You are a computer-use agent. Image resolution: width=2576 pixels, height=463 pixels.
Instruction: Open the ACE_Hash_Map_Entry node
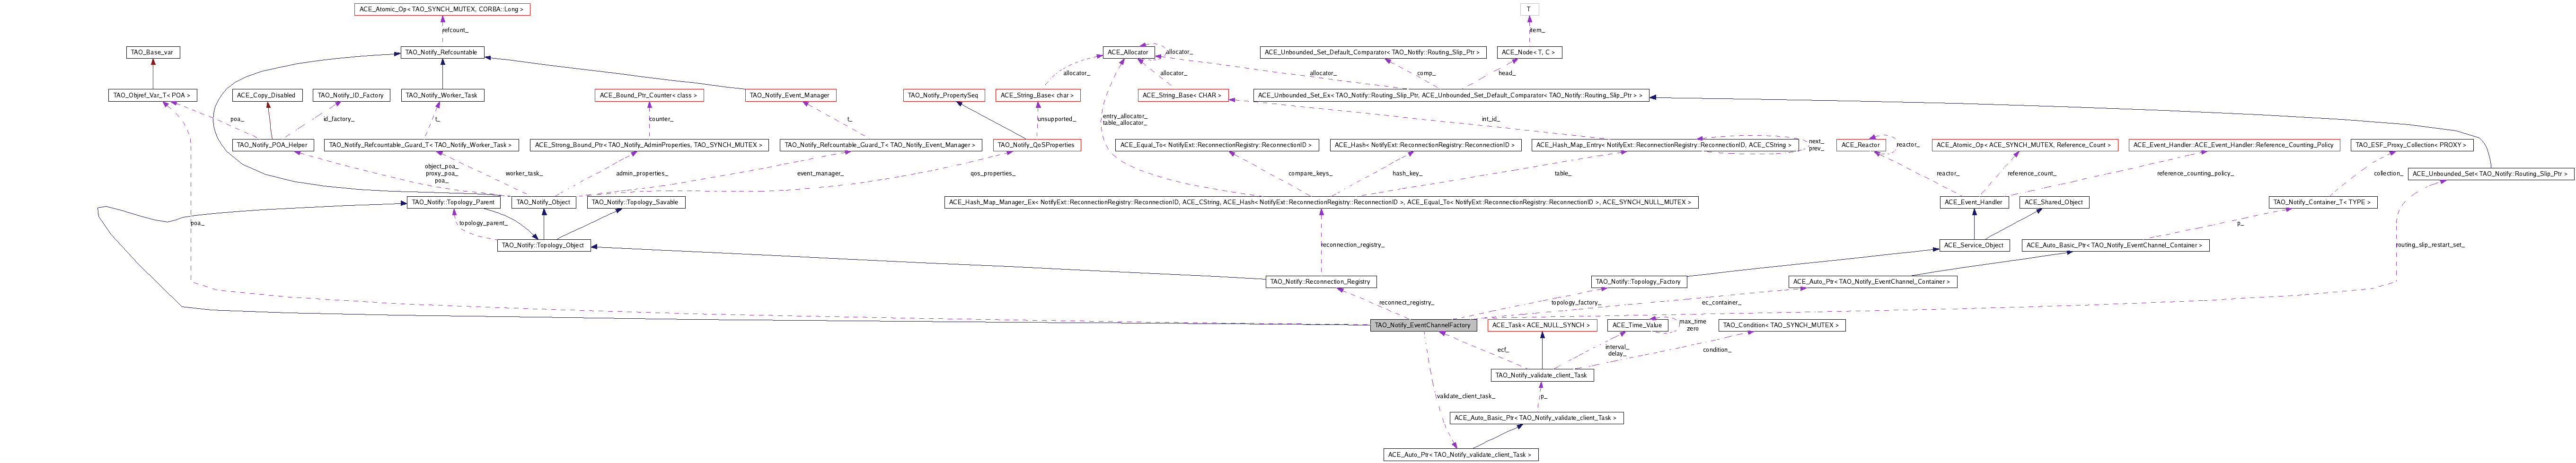point(1665,145)
